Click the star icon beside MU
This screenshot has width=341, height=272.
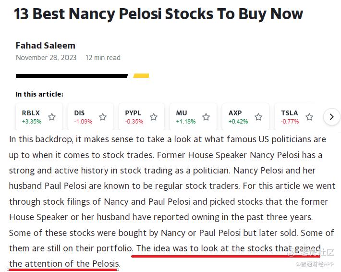click(206, 117)
